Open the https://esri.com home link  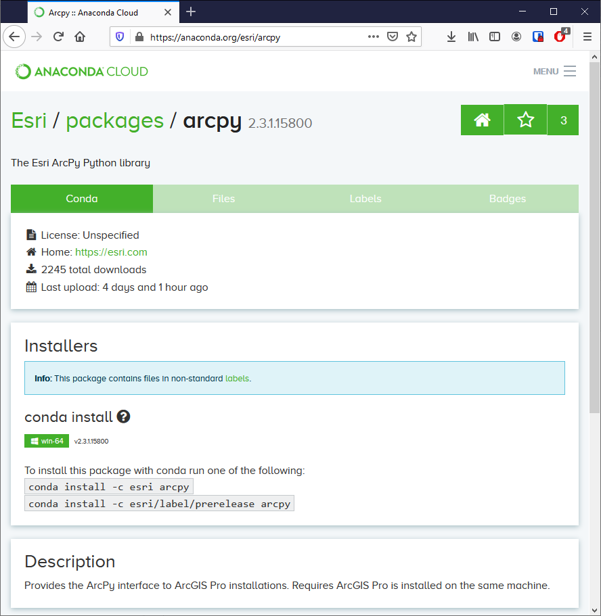[111, 252]
